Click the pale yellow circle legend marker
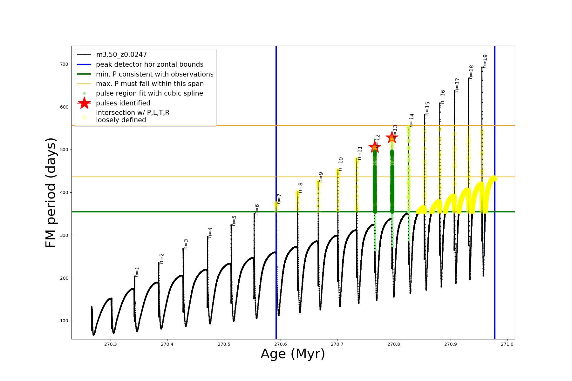 click(x=84, y=117)
